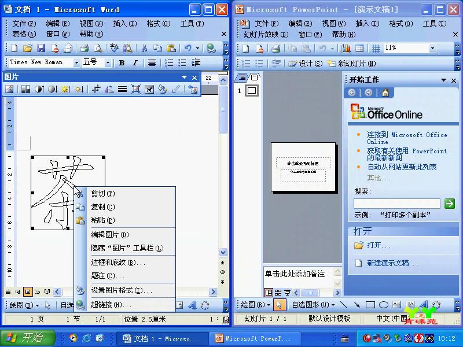Switch Word to Print Layout view button
This screenshot has height=347, width=463.
point(28,292)
